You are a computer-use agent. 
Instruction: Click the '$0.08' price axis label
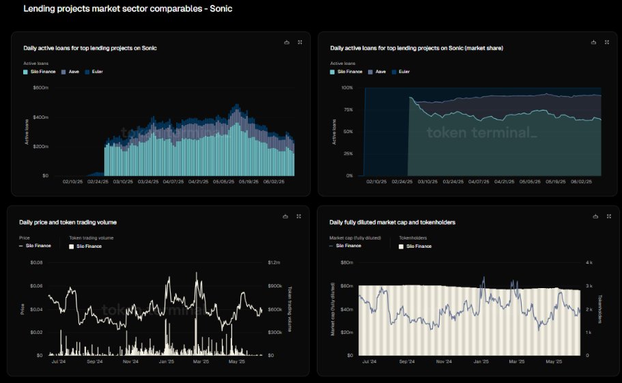[x=36, y=262]
